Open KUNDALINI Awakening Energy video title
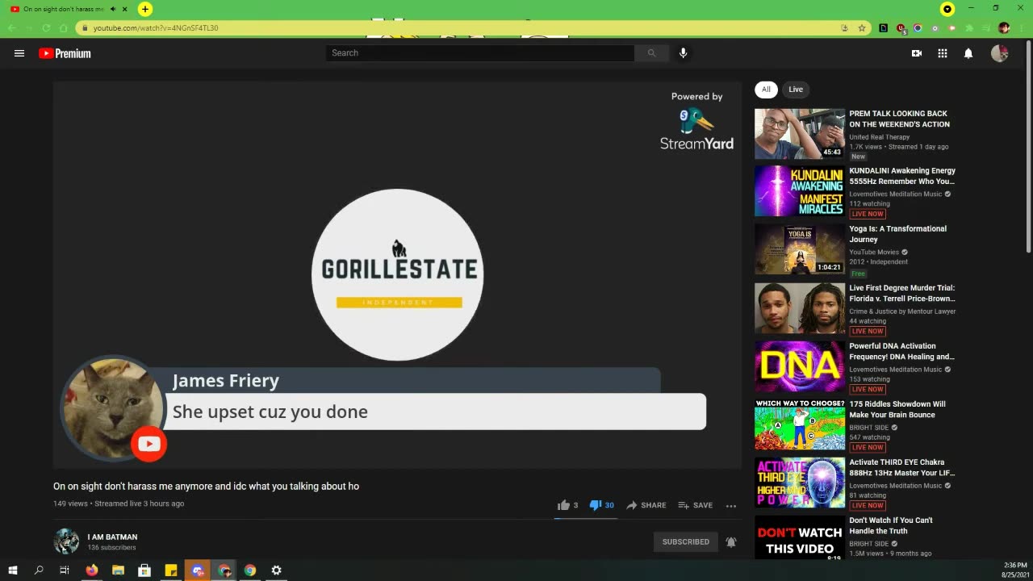The height and width of the screenshot is (581, 1033). (902, 176)
